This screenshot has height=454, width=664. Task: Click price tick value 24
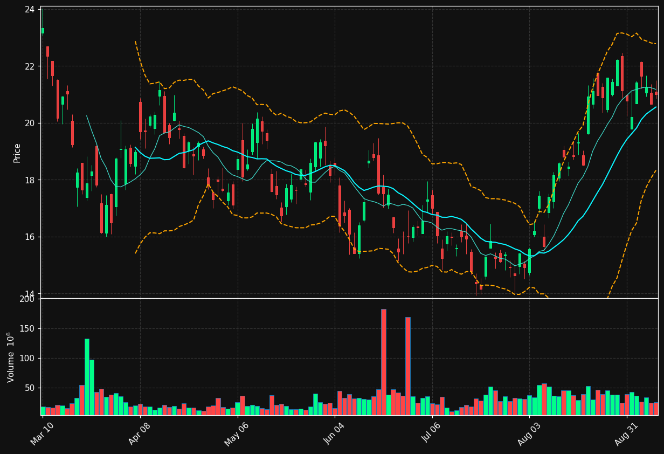point(30,10)
